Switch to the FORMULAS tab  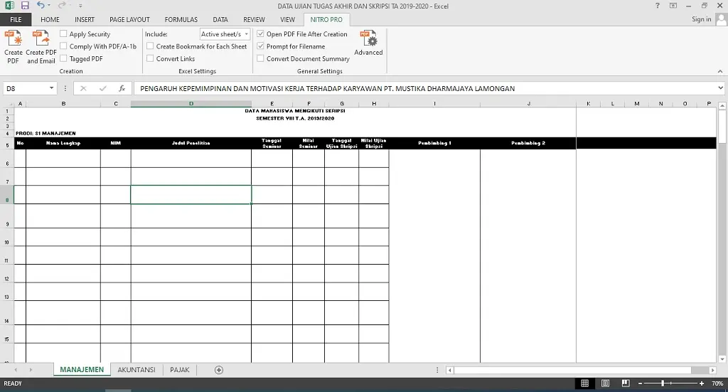coord(181,19)
